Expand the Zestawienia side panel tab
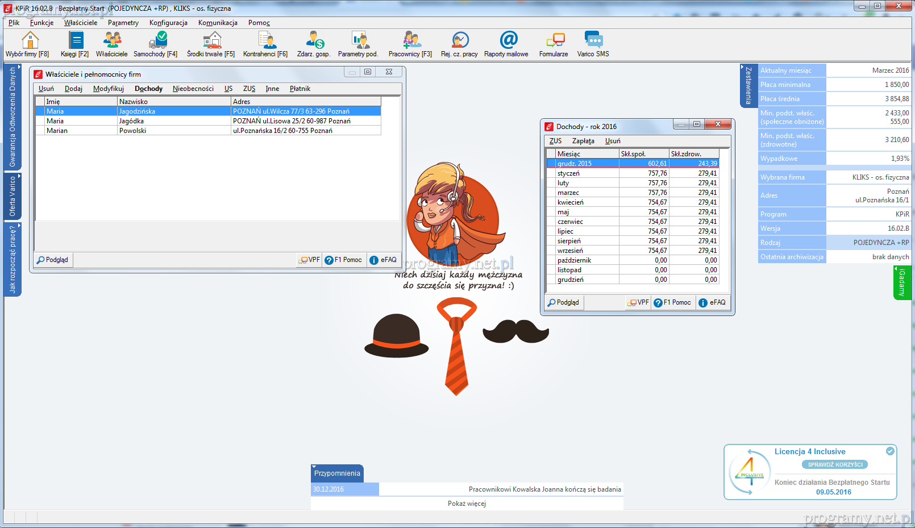Image resolution: width=915 pixels, height=528 pixels. (748, 85)
